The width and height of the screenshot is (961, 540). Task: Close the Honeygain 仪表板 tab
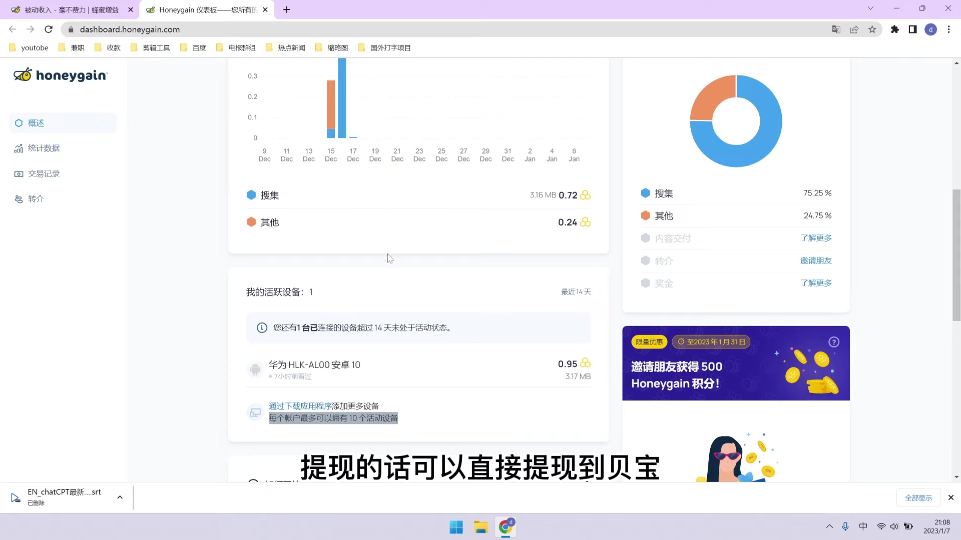[265, 9]
